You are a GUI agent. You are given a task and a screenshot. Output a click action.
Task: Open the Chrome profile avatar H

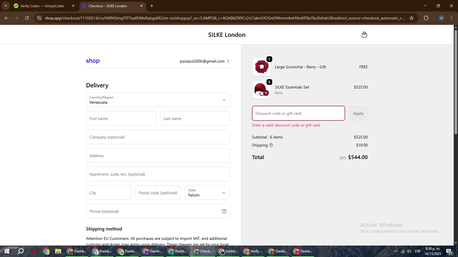click(x=441, y=18)
